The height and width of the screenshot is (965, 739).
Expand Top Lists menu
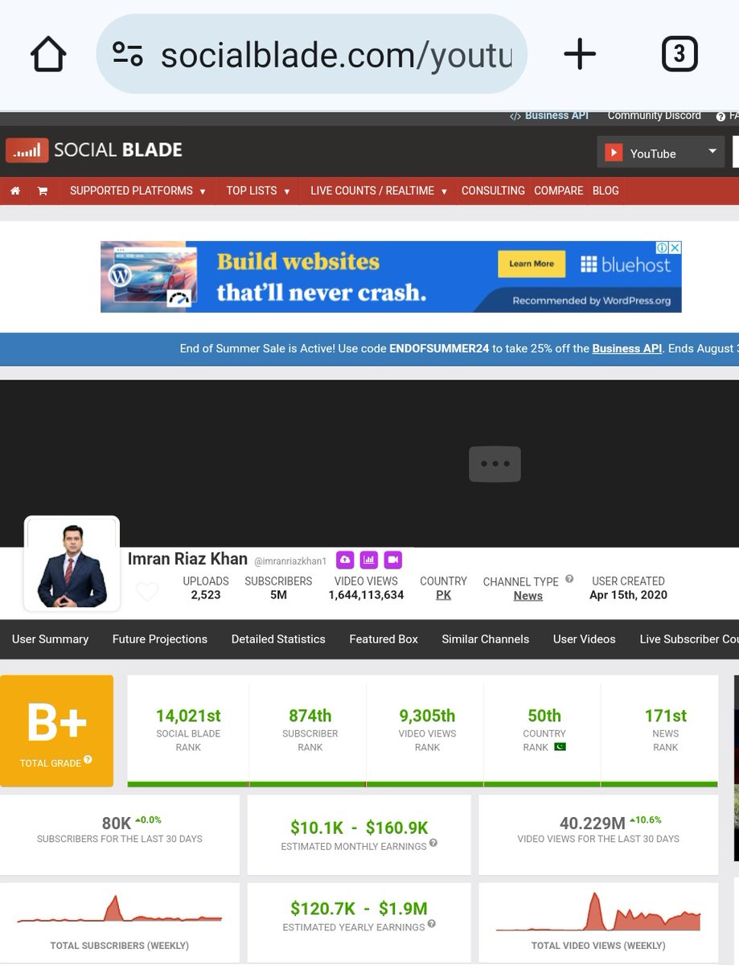click(x=257, y=191)
